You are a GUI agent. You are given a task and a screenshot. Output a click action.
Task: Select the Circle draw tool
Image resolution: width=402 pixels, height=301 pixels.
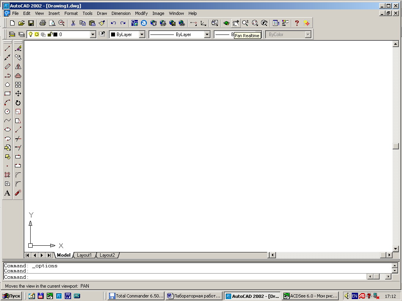click(7, 112)
